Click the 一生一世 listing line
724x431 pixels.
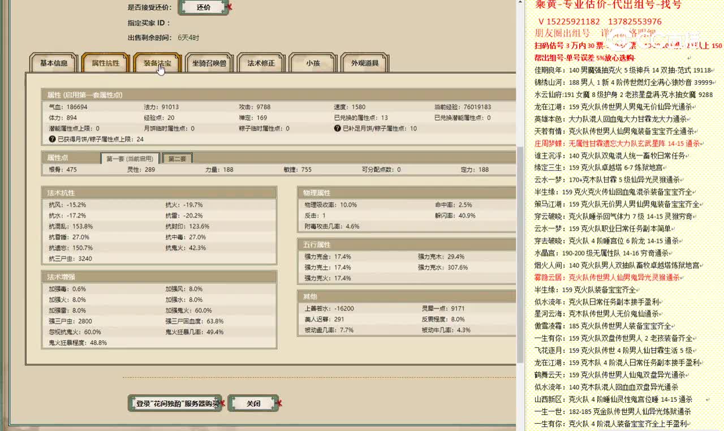613,412
